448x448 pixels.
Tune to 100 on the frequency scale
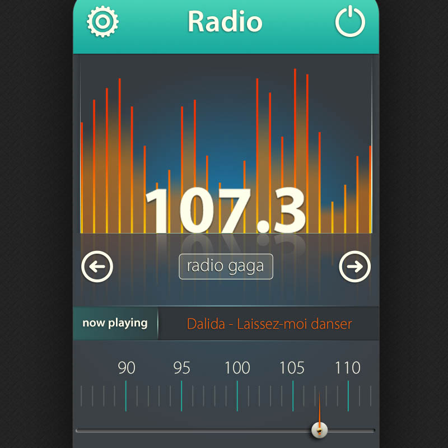[237, 368]
